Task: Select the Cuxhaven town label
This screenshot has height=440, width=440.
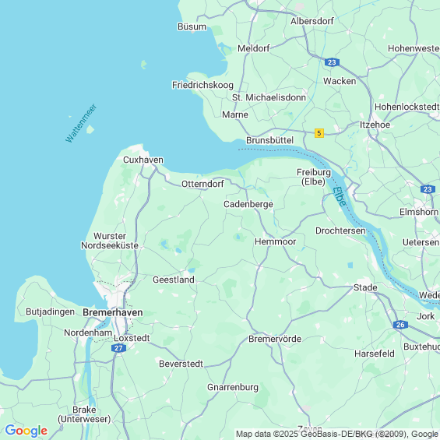Action: coord(143,160)
